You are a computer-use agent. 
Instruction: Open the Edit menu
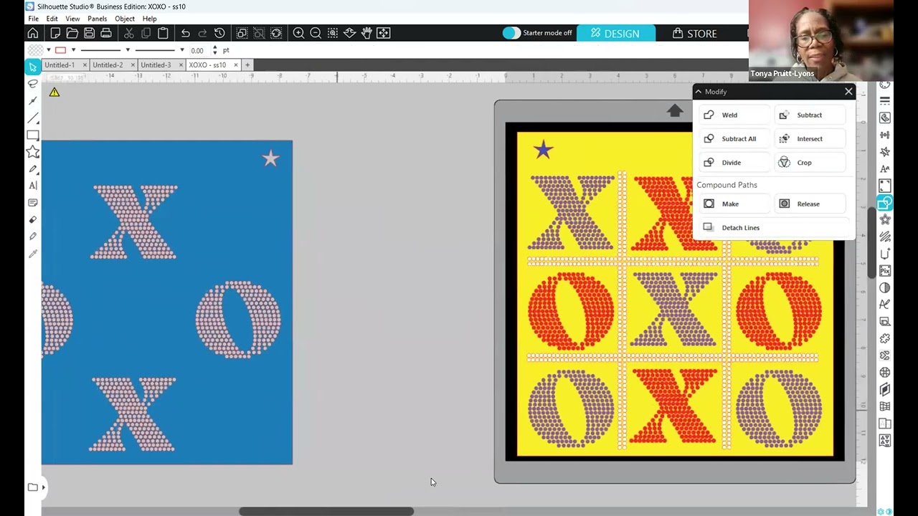point(52,19)
